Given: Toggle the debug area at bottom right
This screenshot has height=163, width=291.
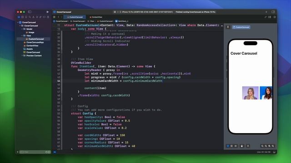Looking at the screenshot, I should click(x=274, y=152).
